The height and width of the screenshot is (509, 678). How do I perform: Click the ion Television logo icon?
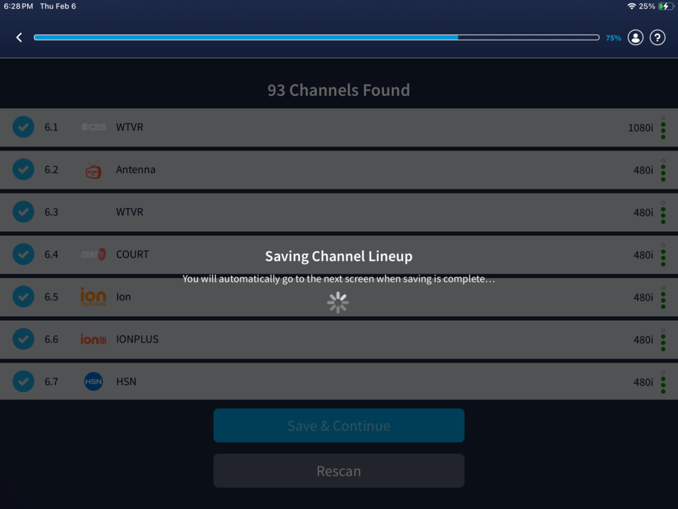(93, 297)
